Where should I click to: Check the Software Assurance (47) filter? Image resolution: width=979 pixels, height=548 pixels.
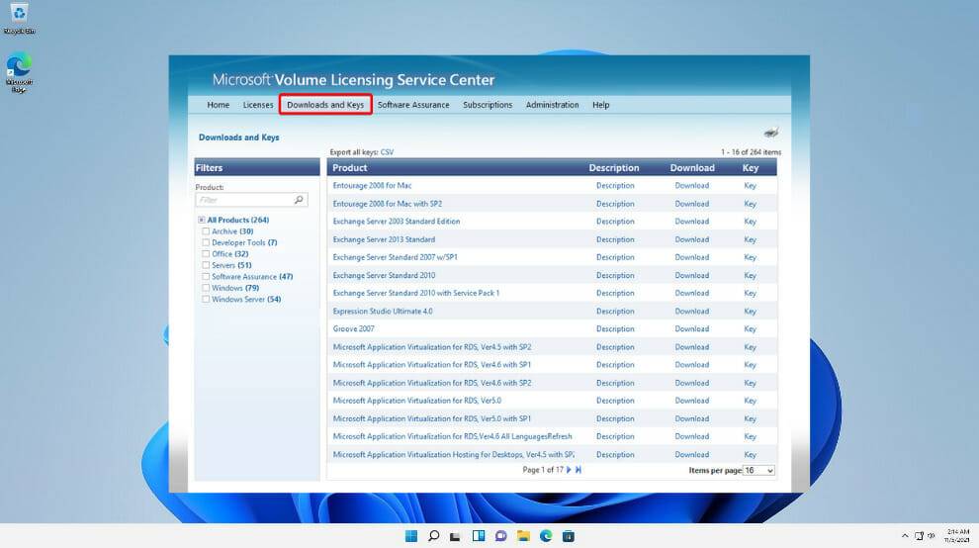pyautogui.click(x=206, y=276)
